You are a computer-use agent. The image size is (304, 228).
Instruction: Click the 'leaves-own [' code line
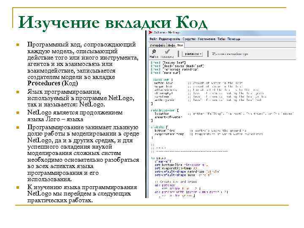click(x=163, y=79)
